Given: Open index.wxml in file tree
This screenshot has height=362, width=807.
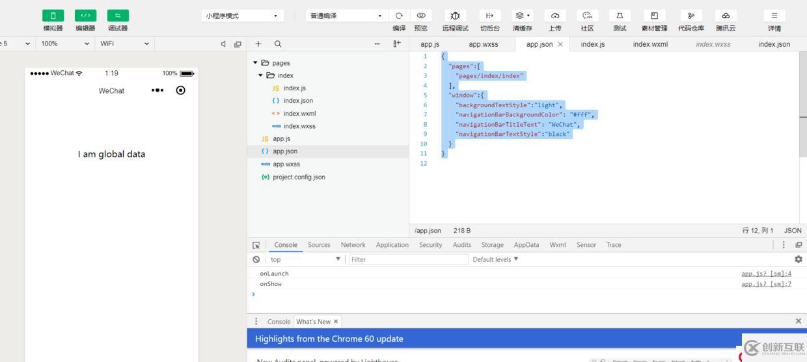Looking at the screenshot, I should click(x=299, y=114).
